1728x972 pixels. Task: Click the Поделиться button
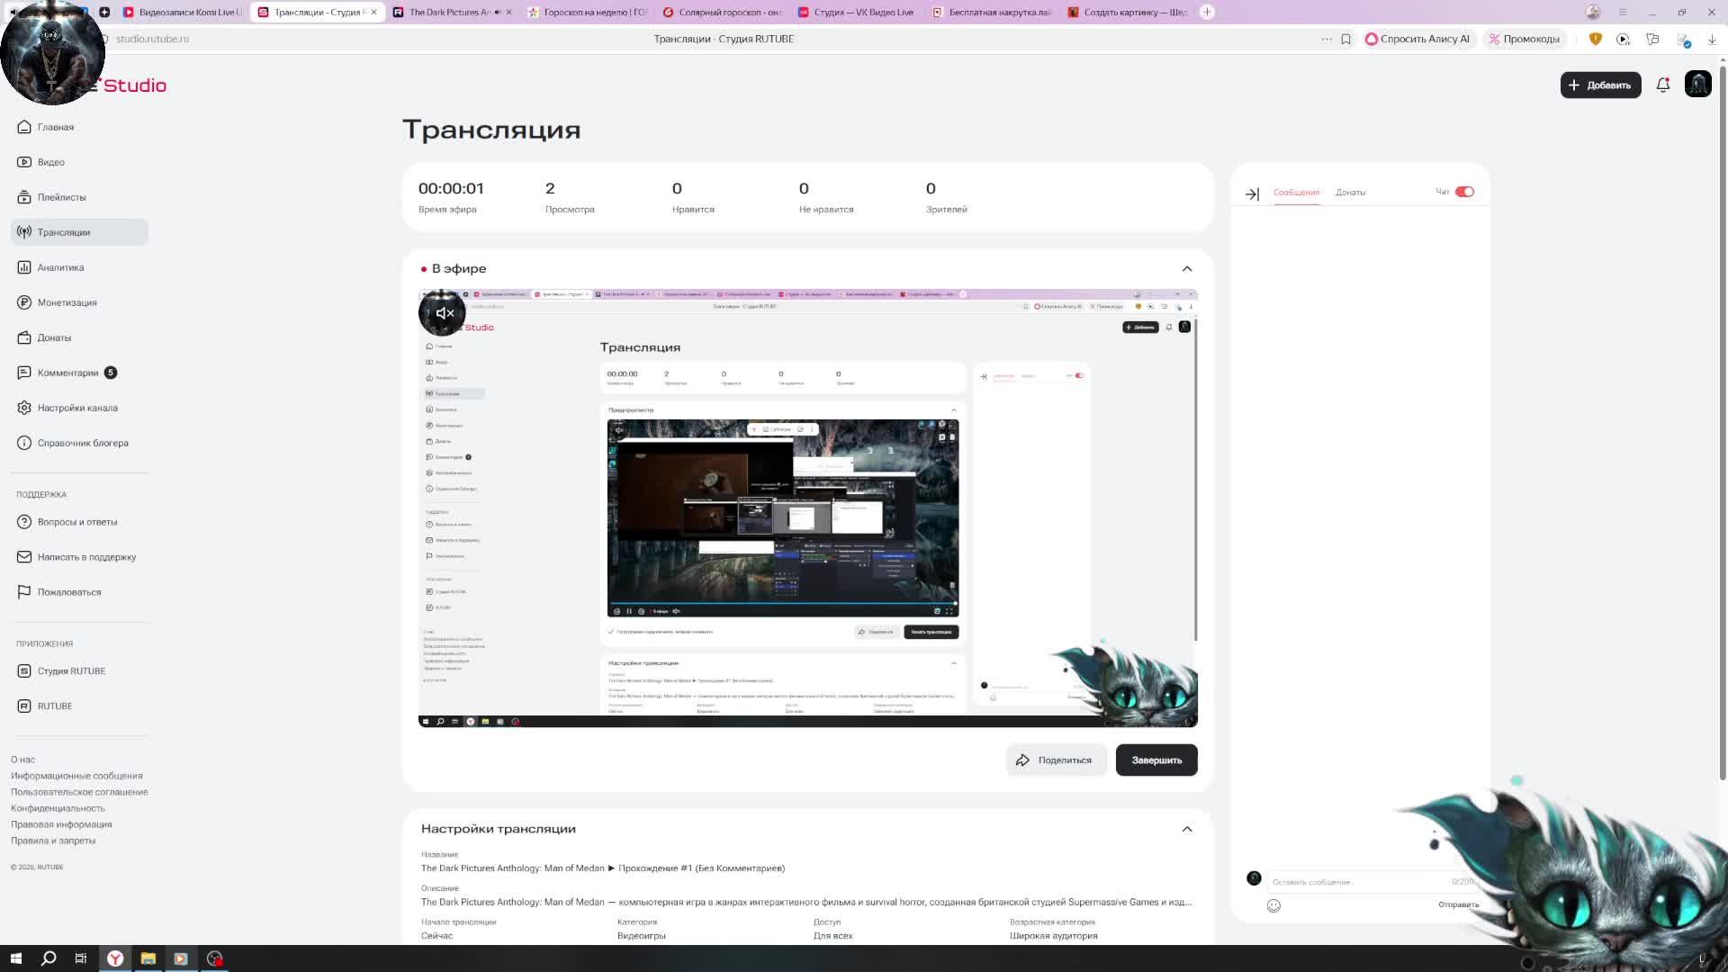(x=1055, y=760)
